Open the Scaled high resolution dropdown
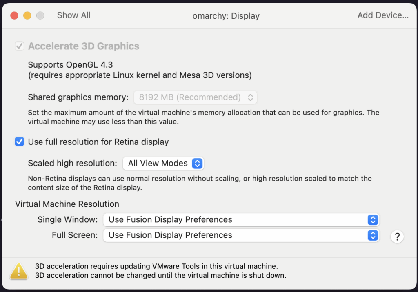The width and height of the screenshot is (418, 292). [163, 163]
